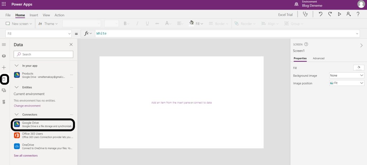
Task: Switch to the Advanced tab
Action: (x=318, y=58)
